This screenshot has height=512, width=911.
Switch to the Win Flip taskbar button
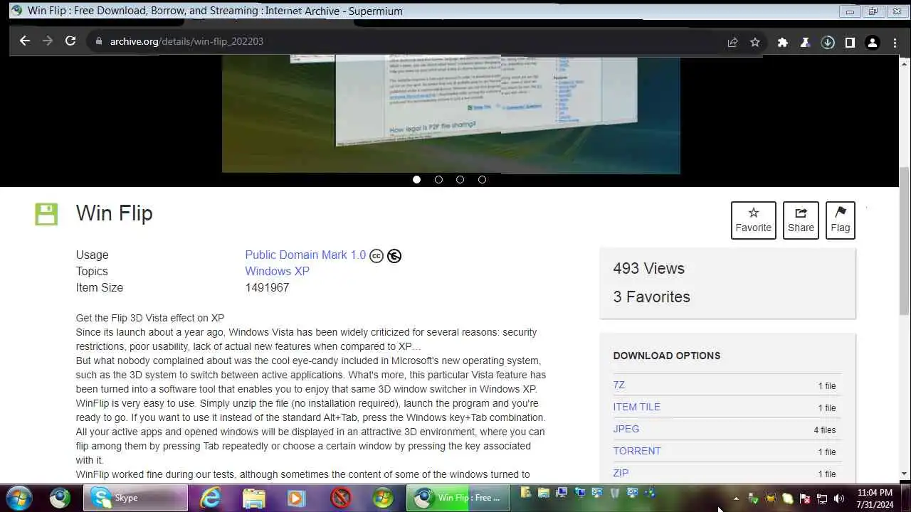pyautogui.click(x=458, y=498)
